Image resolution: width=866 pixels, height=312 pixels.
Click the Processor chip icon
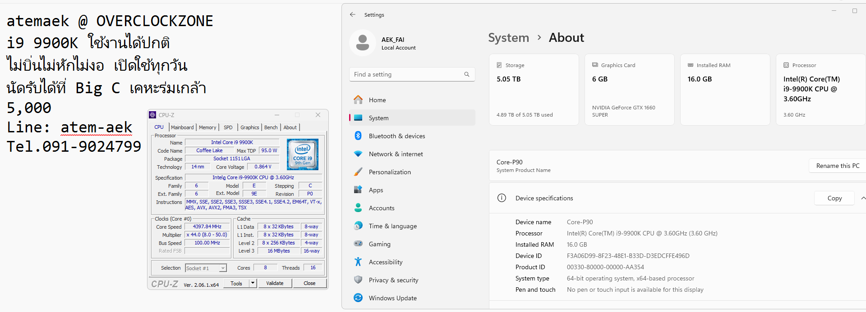click(786, 65)
